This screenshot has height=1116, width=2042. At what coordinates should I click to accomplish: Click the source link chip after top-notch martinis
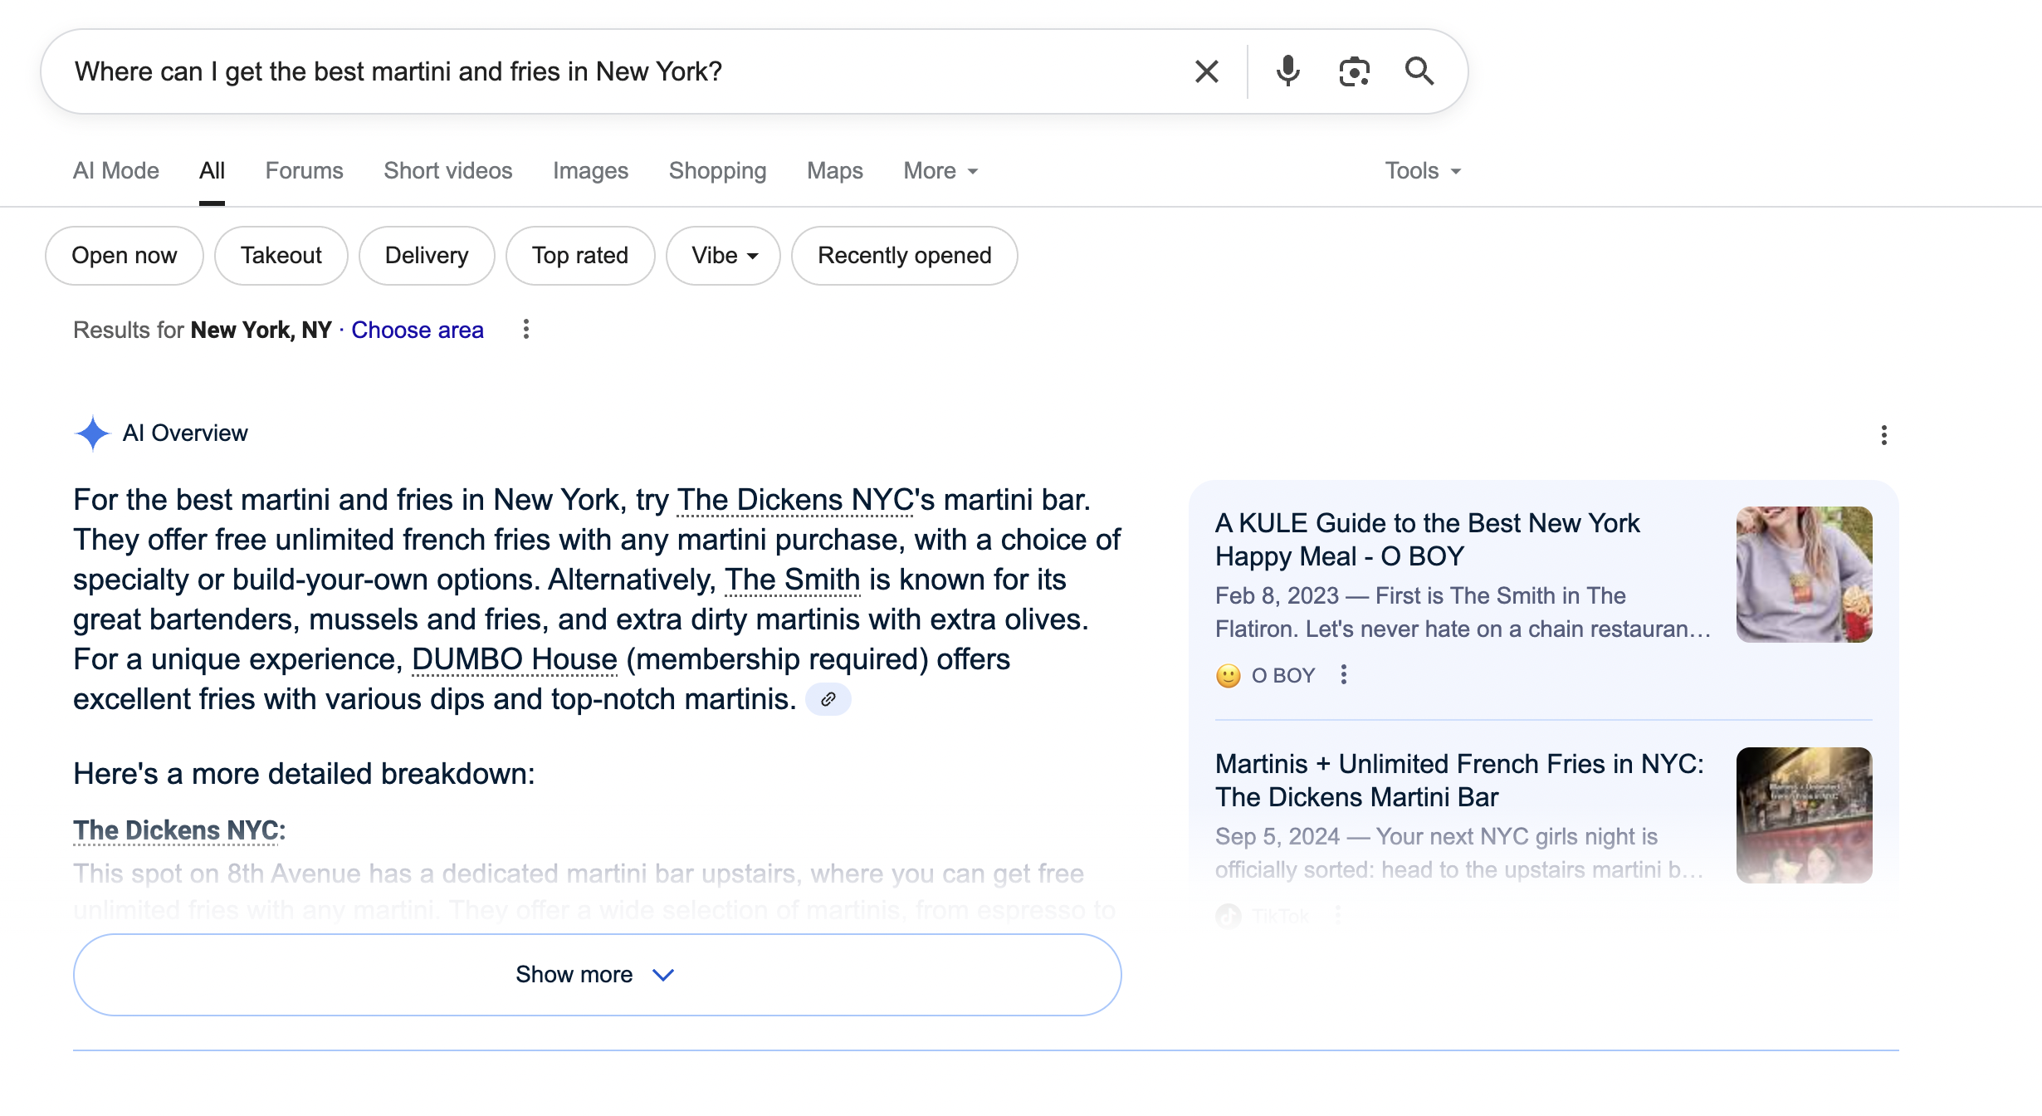[828, 699]
